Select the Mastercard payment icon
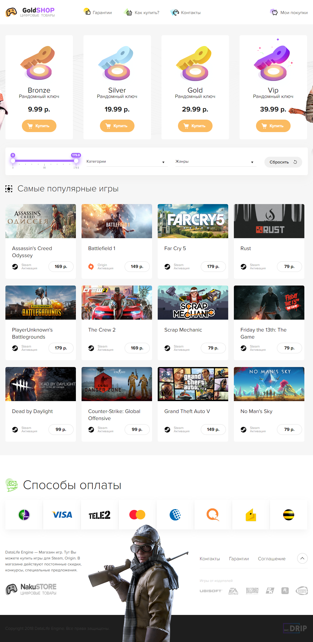Screen dimensions: 313x642 pyautogui.click(x=137, y=515)
